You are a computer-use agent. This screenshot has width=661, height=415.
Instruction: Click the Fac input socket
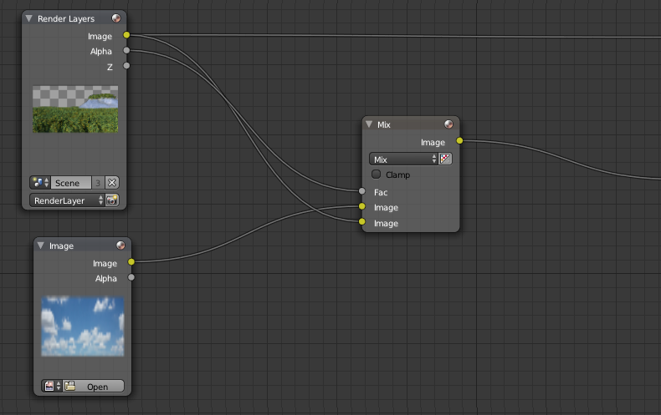pos(361,191)
